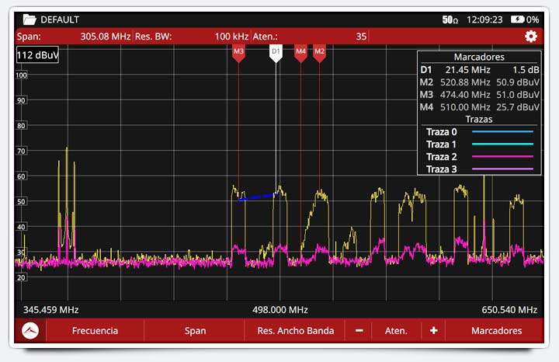Select the M3 marker flag
This screenshot has width=559, height=362.
click(238, 53)
